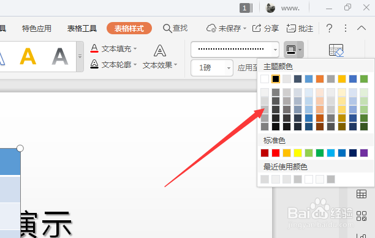375x238 pixels.
Task: Click the badge numbered 1 icon
Action: click(244, 8)
